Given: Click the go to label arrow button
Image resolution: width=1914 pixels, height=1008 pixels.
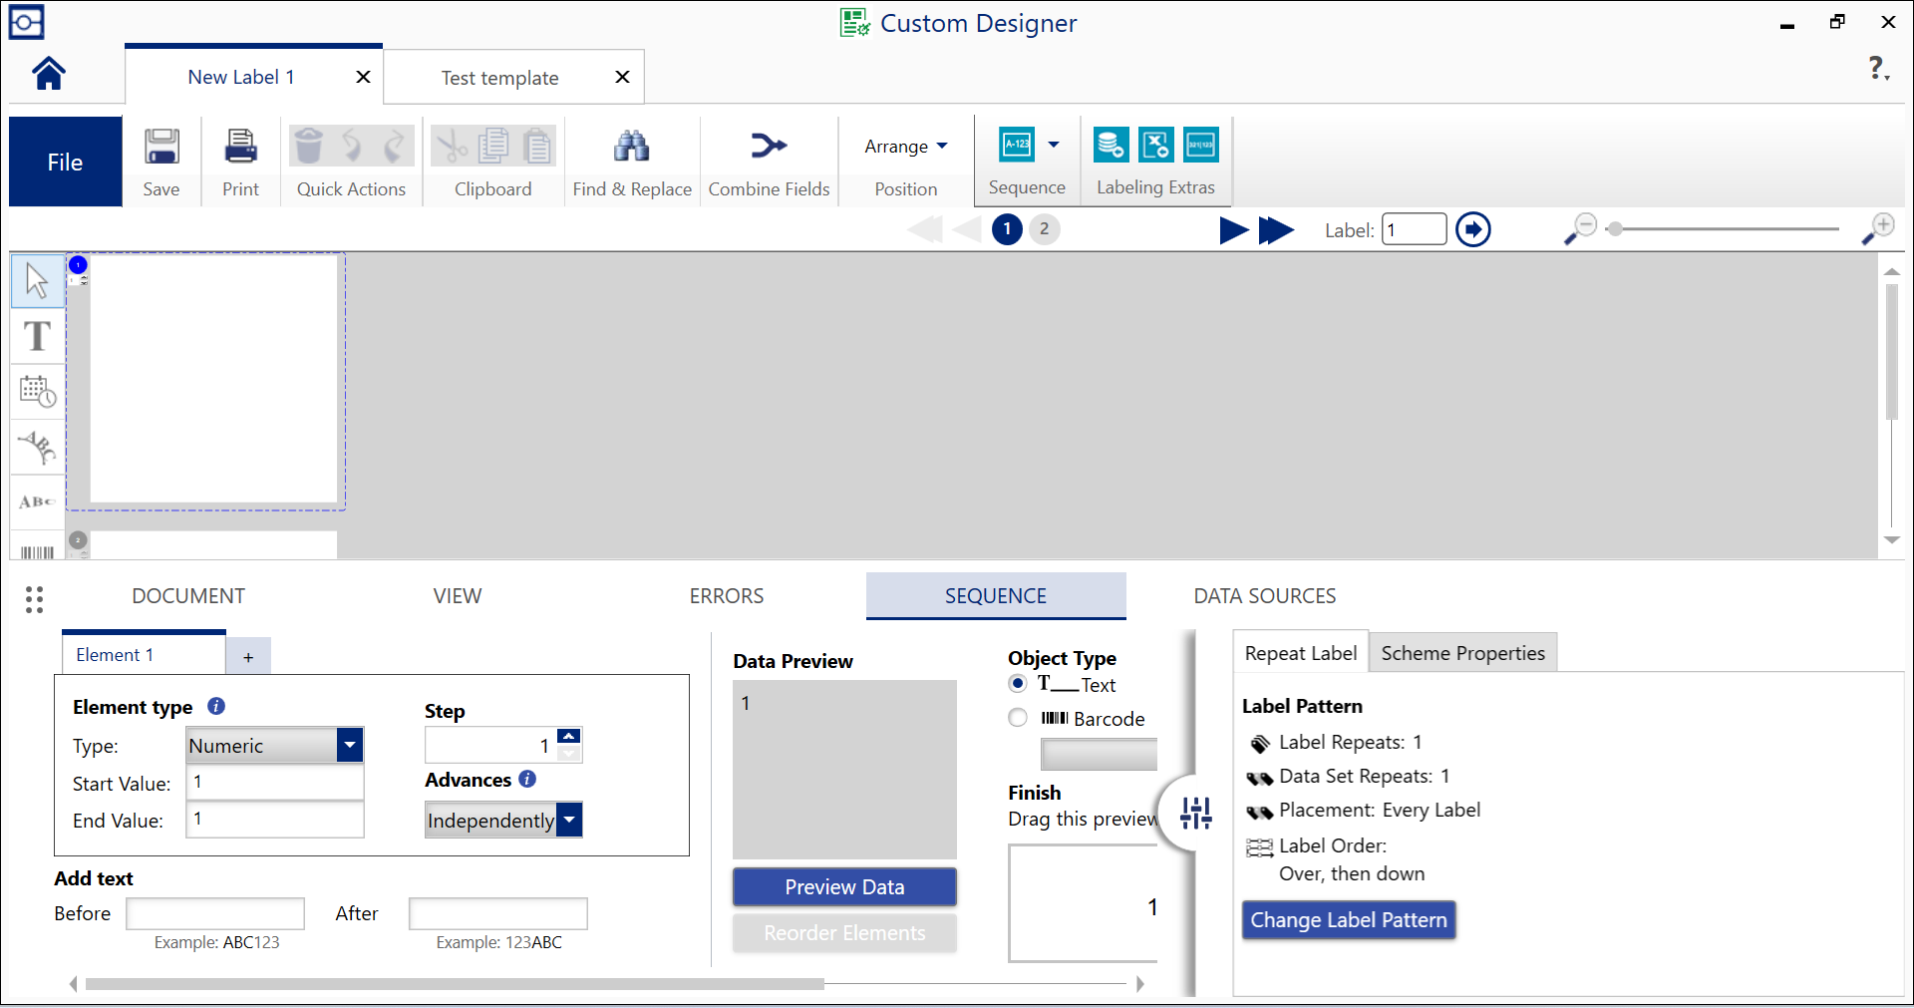Looking at the screenshot, I should point(1473,229).
